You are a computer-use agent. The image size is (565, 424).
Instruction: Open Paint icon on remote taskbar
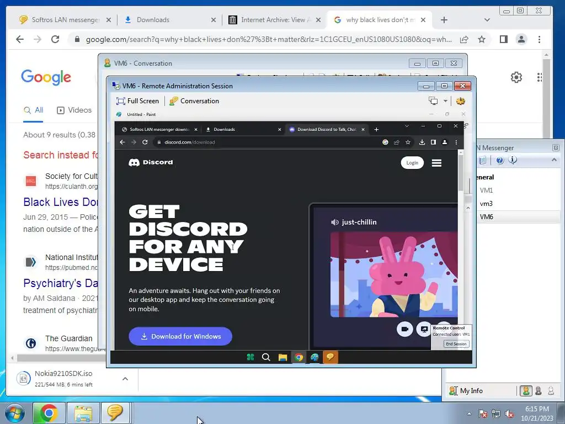[314, 357]
